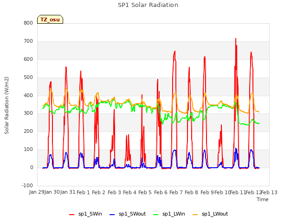
Task: Click the Feb 10 x-axis label
Action: [x=222, y=192]
